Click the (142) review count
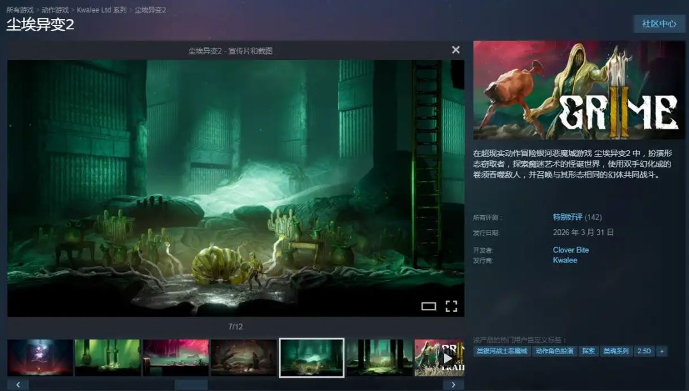Image resolution: width=689 pixels, height=391 pixels. (593, 217)
